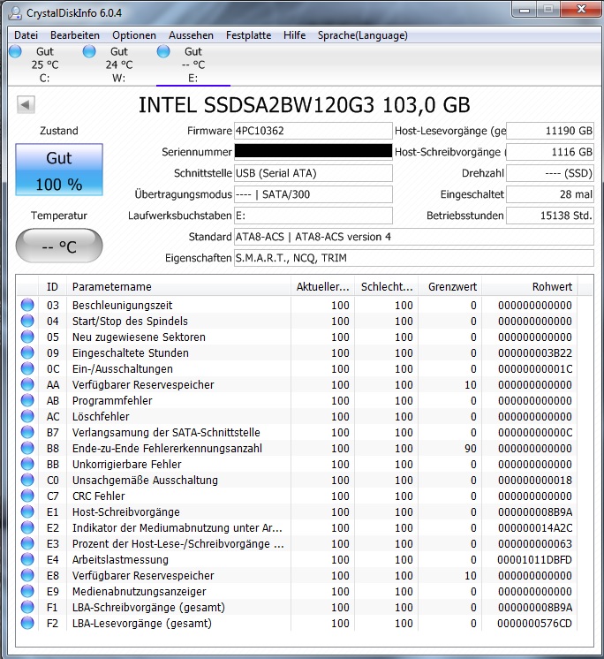
Task: Click the Laufwerksbuchstaben field E:
Action: tap(313, 216)
